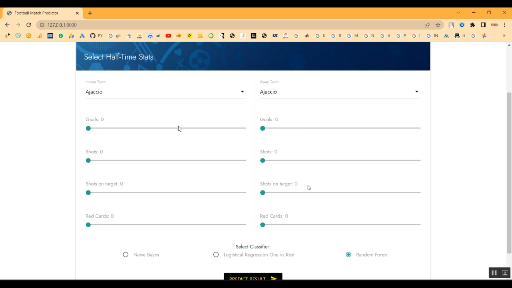Go back using the browser back arrow
The height and width of the screenshot is (288, 512).
tap(7, 25)
